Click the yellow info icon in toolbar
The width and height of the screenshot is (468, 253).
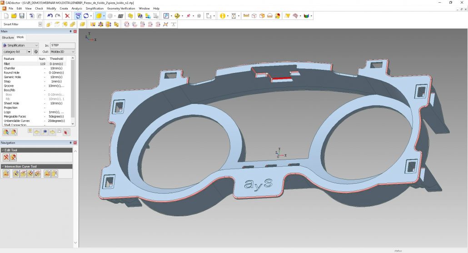[222, 16]
